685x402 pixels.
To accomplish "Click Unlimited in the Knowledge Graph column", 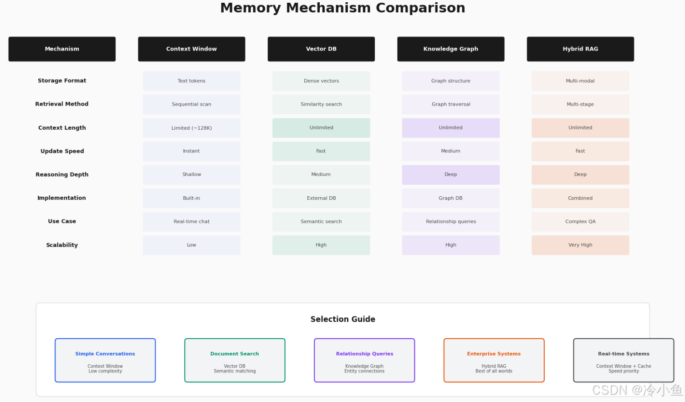I will tap(451, 128).
